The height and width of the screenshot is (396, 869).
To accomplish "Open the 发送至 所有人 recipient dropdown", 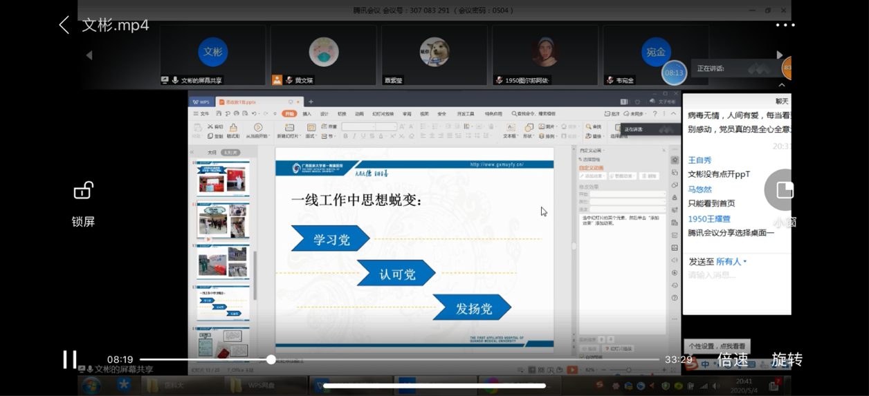I will coord(731,261).
